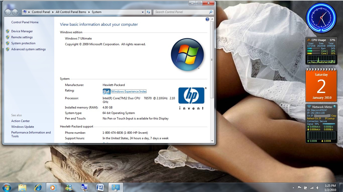The image size is (343, 192).
Task: Click the Advanced system settings shield icon
Action: pyautogui.click(x=8, y=49)
